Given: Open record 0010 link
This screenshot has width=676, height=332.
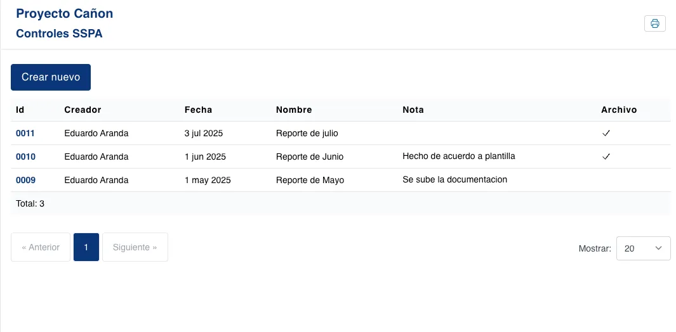Looking at the screenshot, I should click(25, 157).
